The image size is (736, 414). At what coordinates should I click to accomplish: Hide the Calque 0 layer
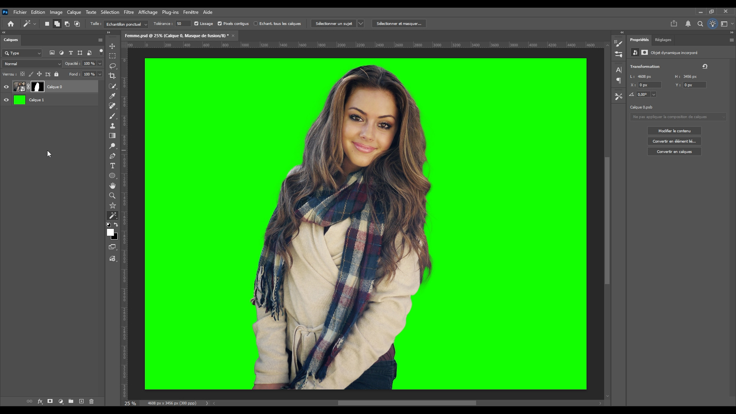pos(6,87)
